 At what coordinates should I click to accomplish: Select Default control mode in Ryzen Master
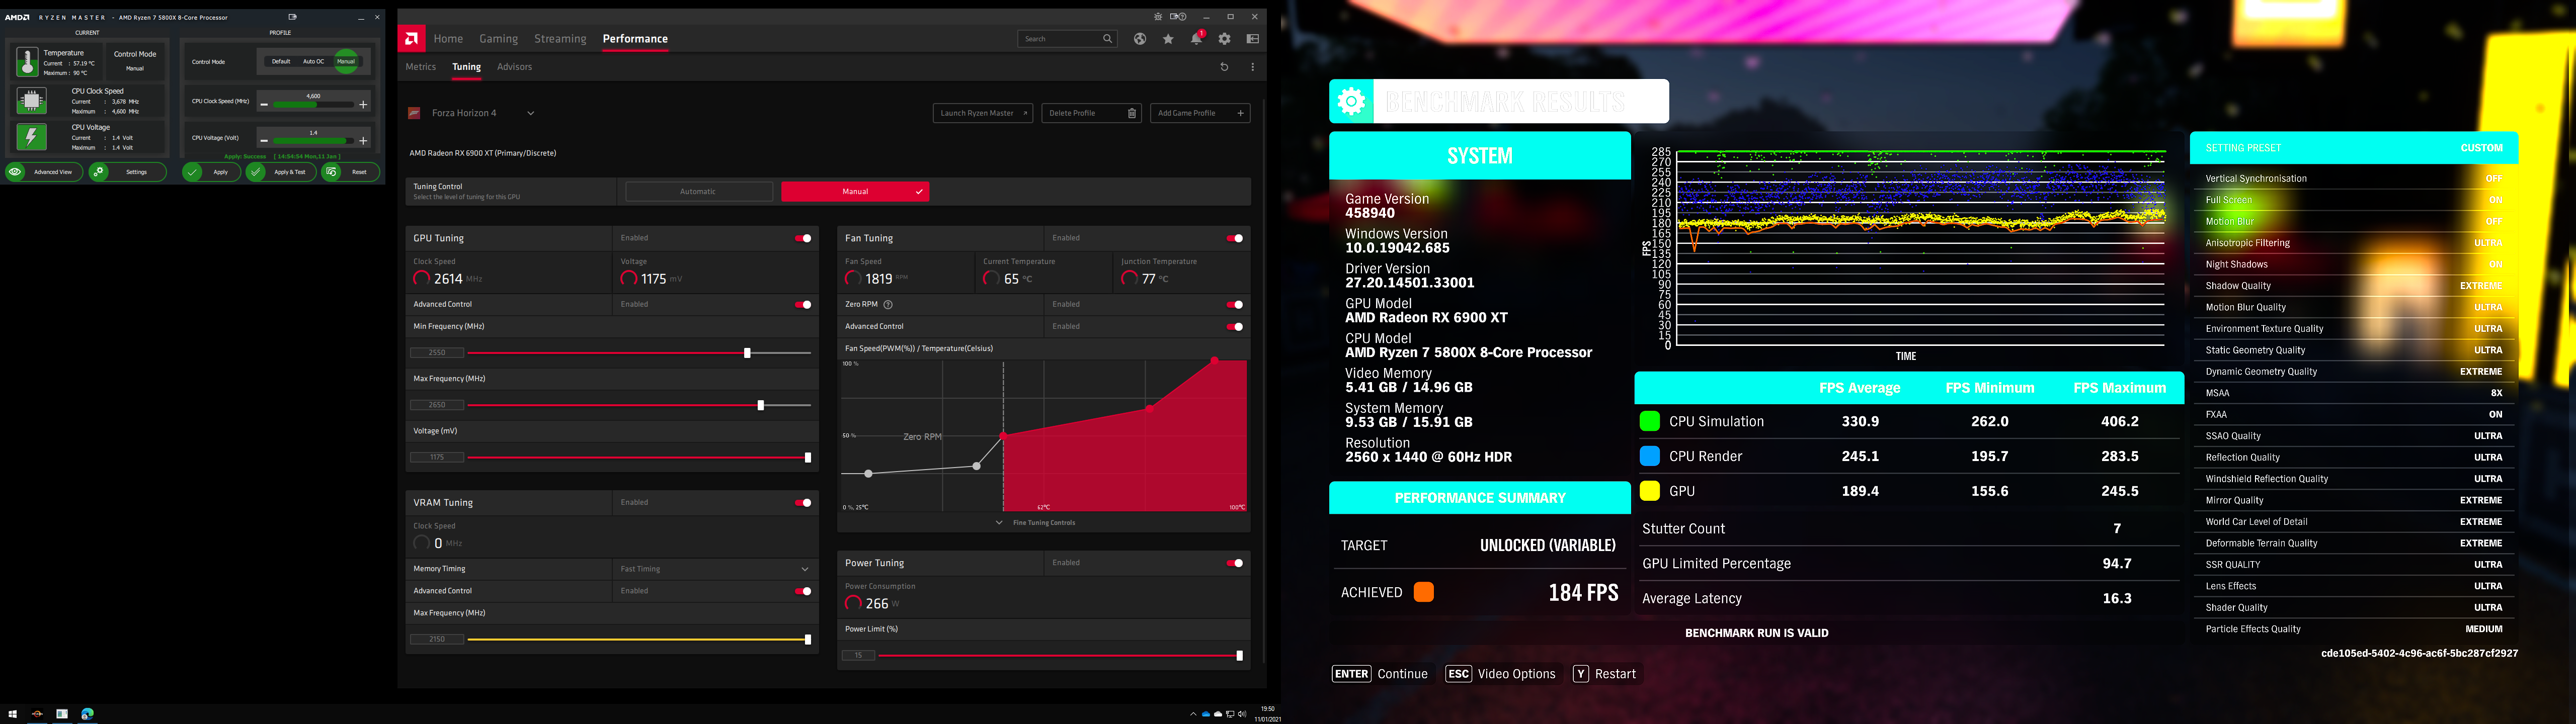point(281,61)
